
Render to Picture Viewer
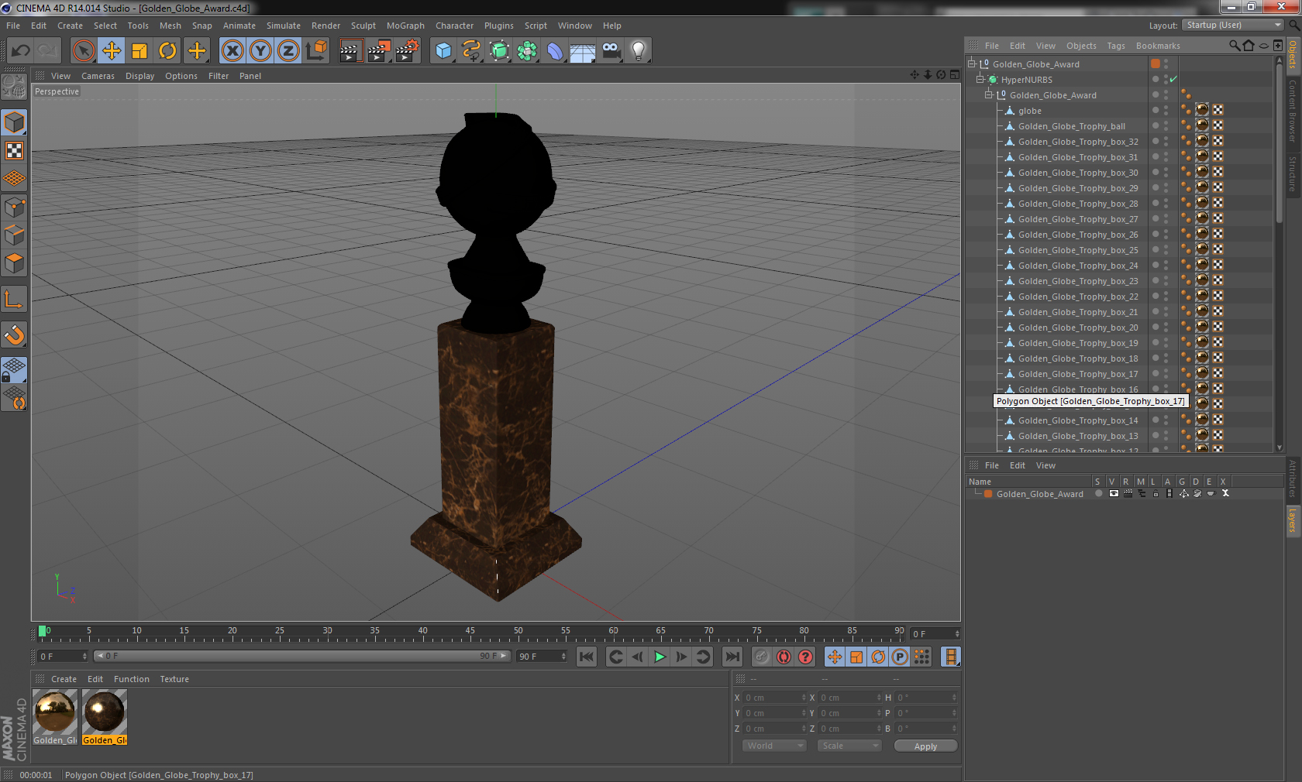[379, 51]
